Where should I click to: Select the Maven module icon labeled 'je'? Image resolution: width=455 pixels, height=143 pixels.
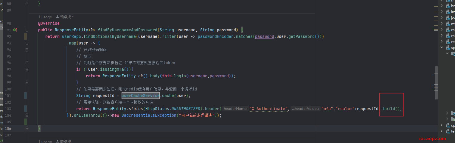click(x=448, y=18)
